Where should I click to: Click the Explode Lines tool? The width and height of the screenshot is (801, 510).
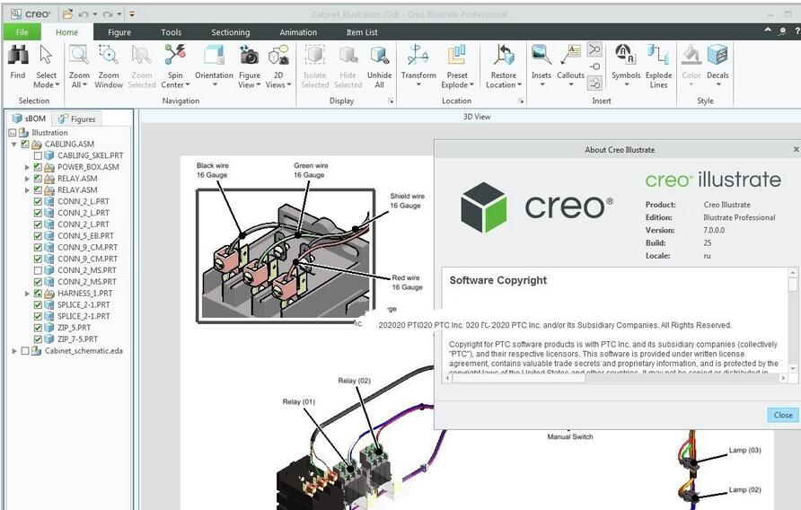point(658,66)
